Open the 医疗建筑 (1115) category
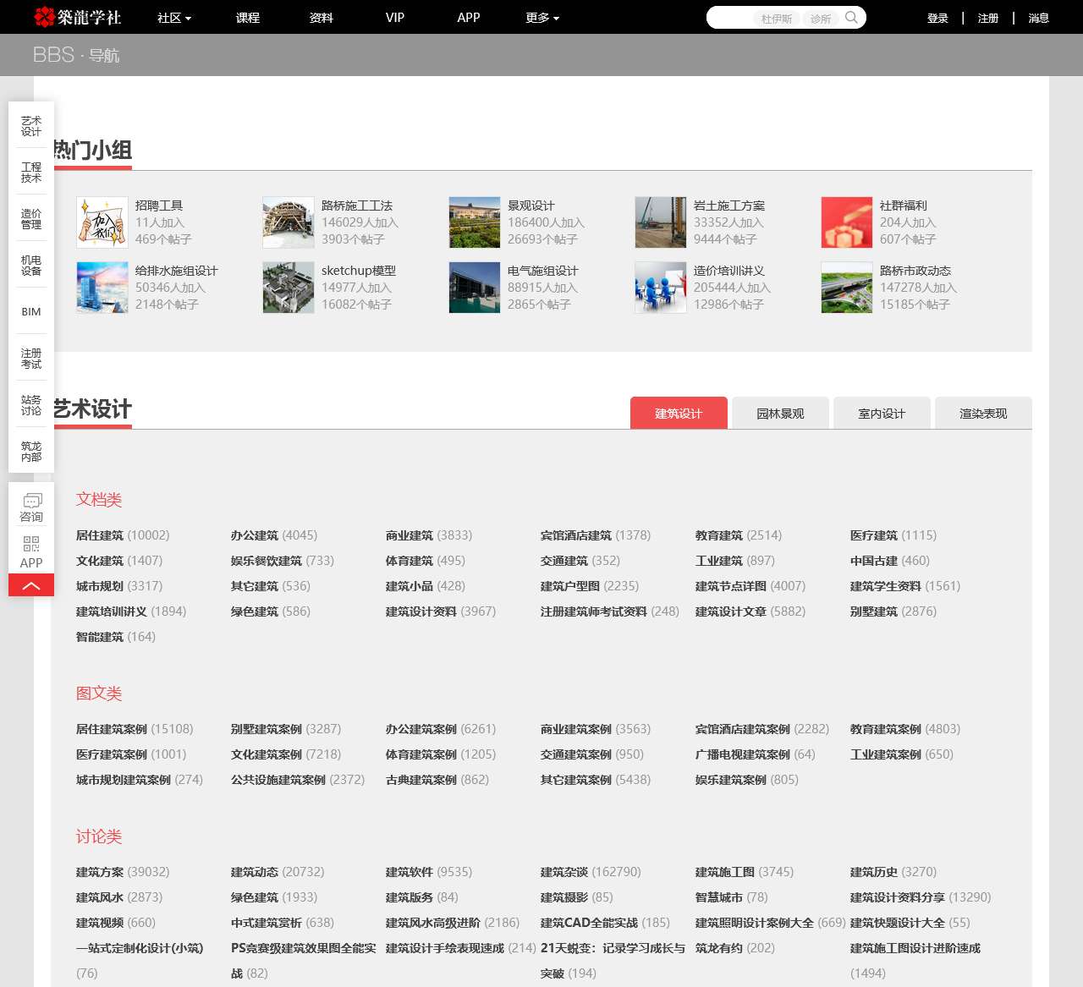 pyautogui.click(x=893, y=535)
